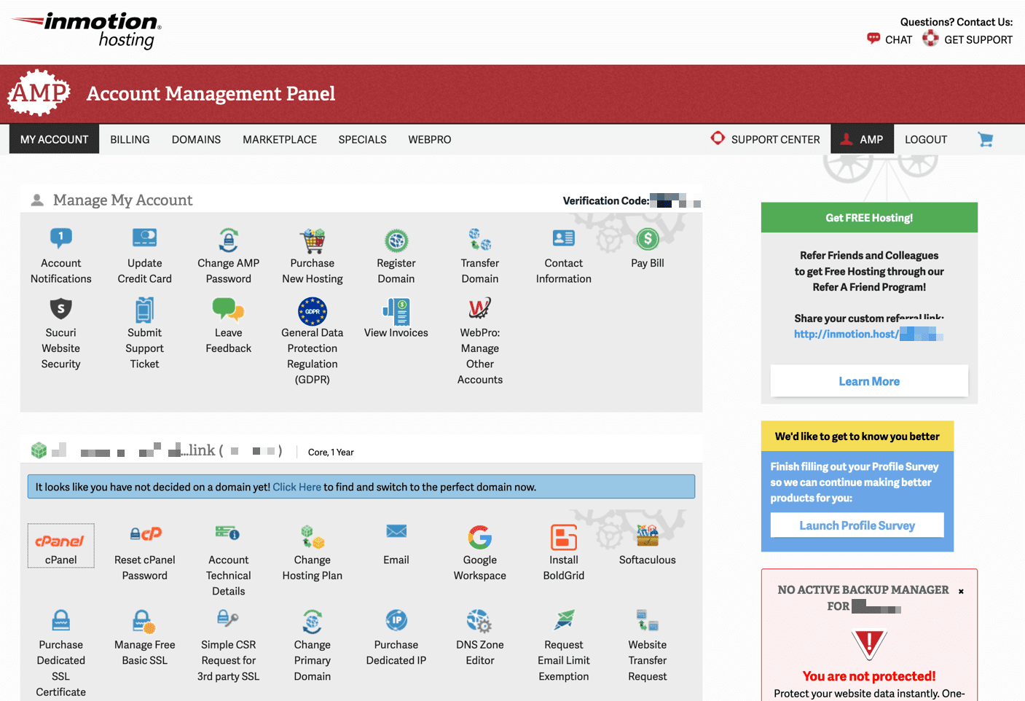Click Purchase New Hosting cart icon
1025x701 pixels.
coord(313,240)
